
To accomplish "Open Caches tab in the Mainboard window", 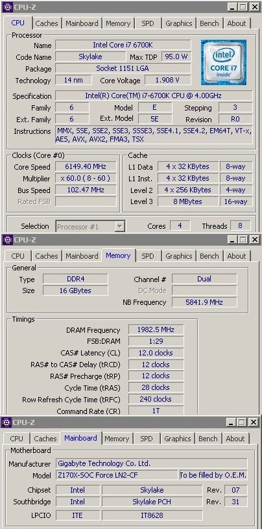I will pos(45,439).
